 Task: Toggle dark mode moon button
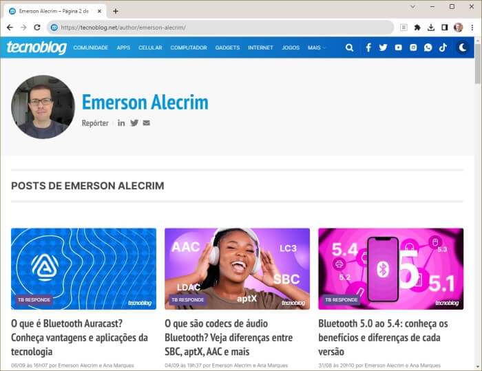pos(462,47)
